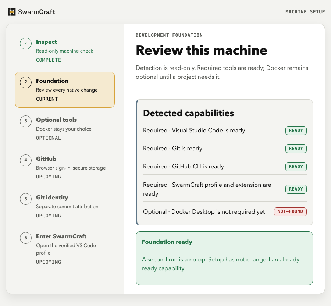Select the SwarmCraft profile and extension row text
This screenshot has height=306, width=331.
click(207, 189)
